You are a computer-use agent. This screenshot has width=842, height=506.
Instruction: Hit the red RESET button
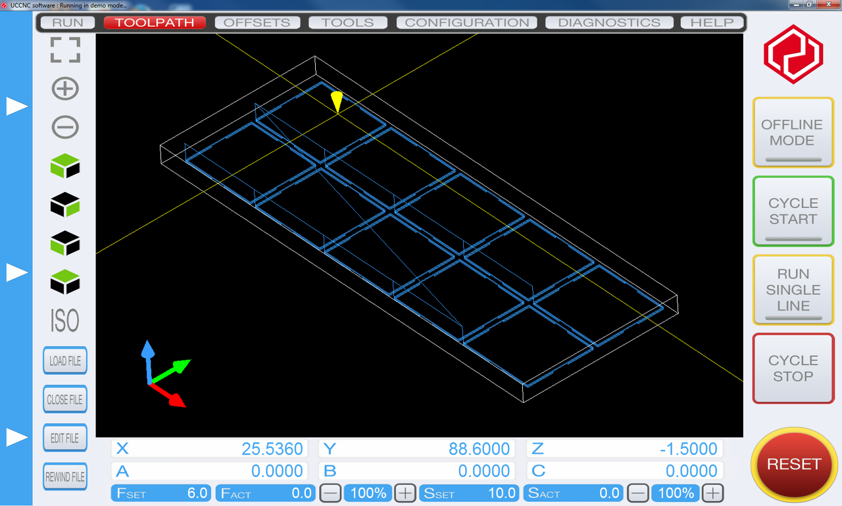tap(794, 464)
